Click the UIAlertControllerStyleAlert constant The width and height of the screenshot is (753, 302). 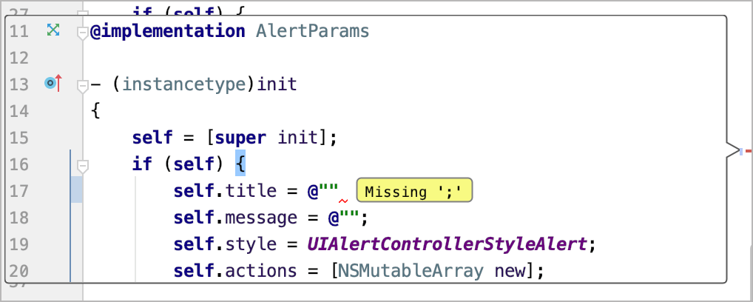coord(447,244)
